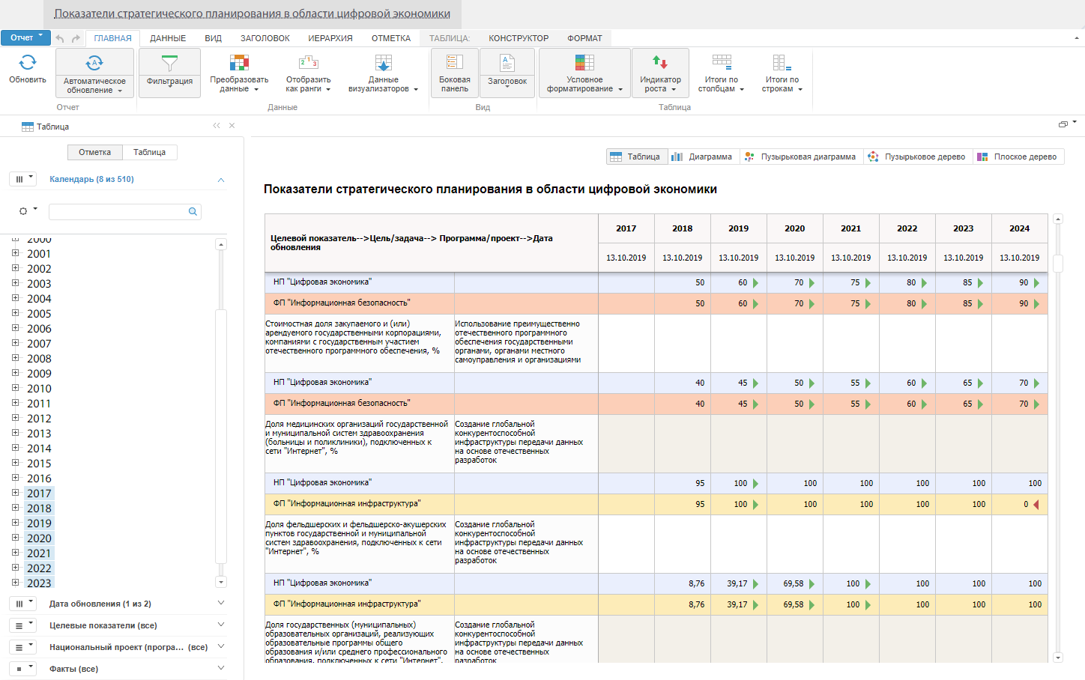
Task: Expand Дата обновления section
Action: pos(221,603)
